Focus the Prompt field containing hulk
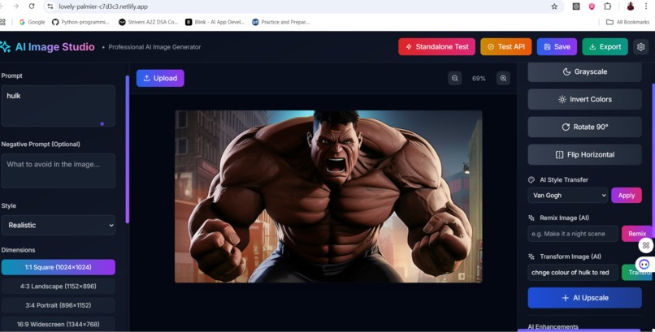 [58, 106]
